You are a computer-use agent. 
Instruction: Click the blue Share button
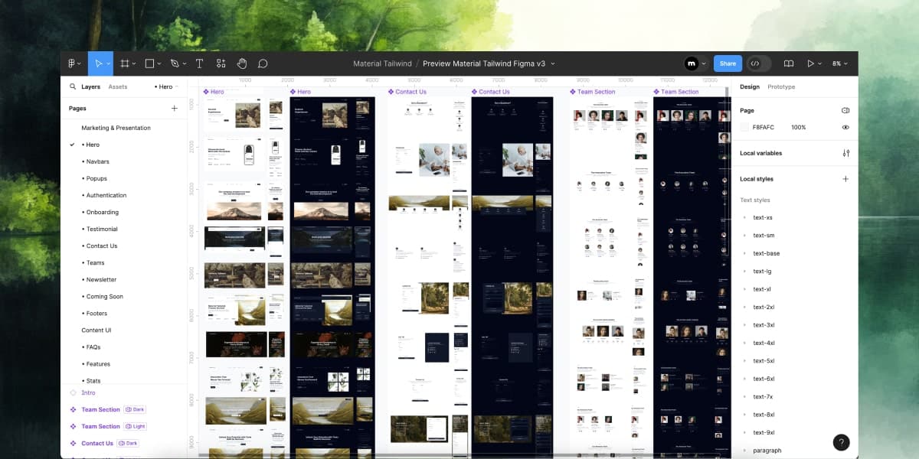coord(728,63)
